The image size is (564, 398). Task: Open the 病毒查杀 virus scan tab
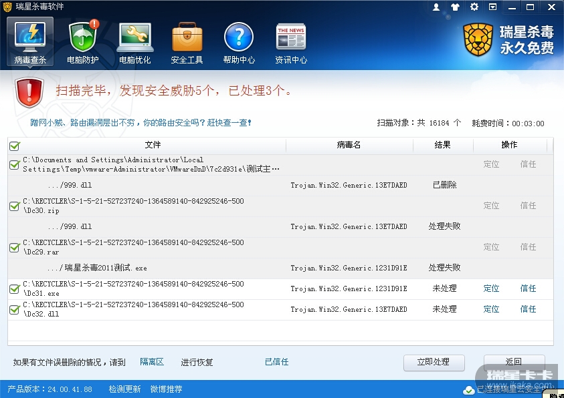point(30,42)
